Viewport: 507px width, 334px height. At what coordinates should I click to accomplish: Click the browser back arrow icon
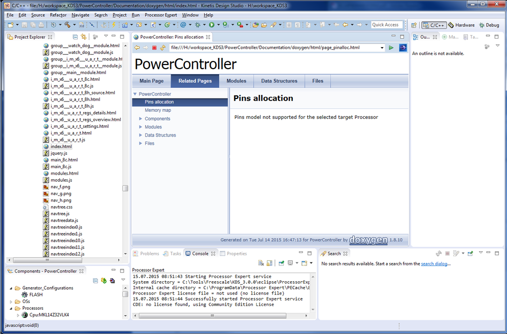(137, 48)
